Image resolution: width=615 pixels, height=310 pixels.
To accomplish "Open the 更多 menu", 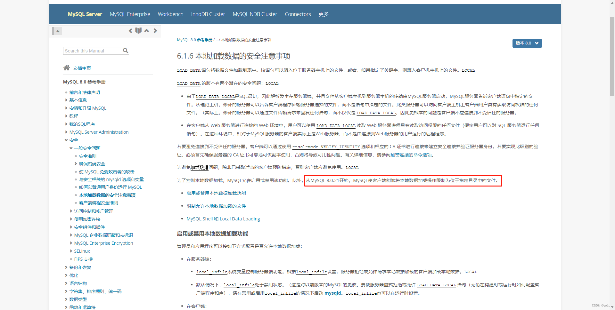I will coord(323,14).
